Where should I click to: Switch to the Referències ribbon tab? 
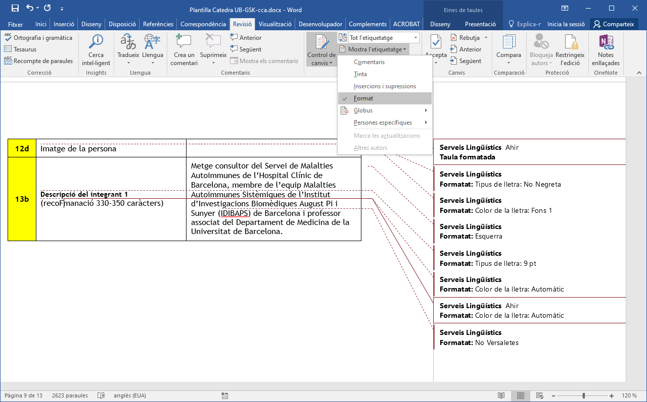(x=158, y=24)
